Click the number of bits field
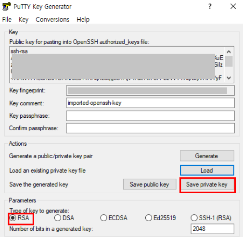 coord(212,229)
